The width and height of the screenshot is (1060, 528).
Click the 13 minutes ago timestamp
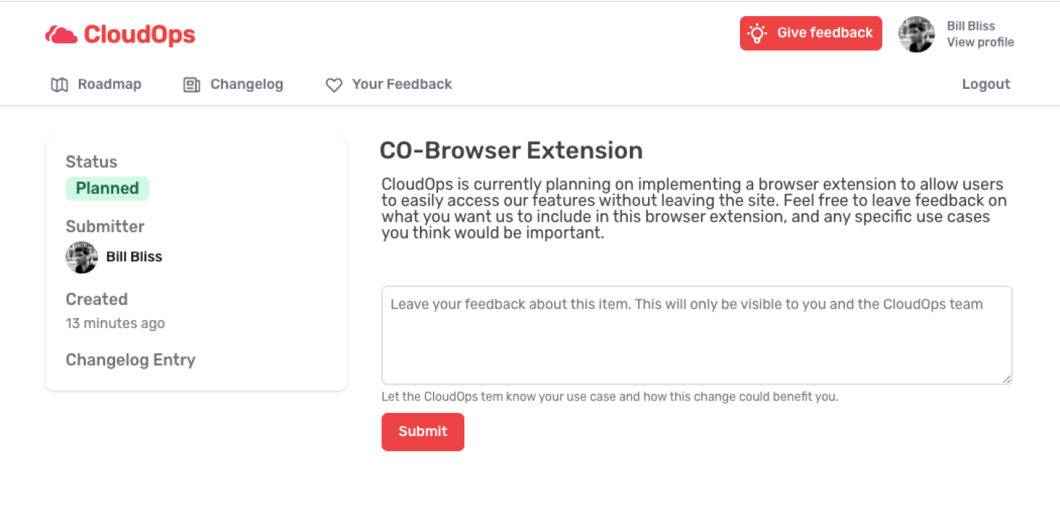point(115,324)
